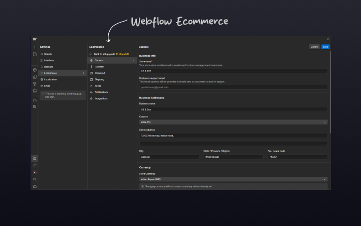Click the City field with Asansol
Image resolution: width=361 pixels, height=226 pixels.
pos(169,157)
